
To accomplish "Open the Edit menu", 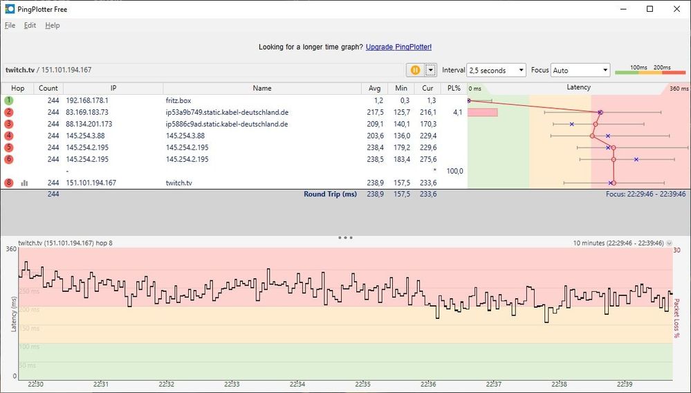I will (x=30, y=26).
